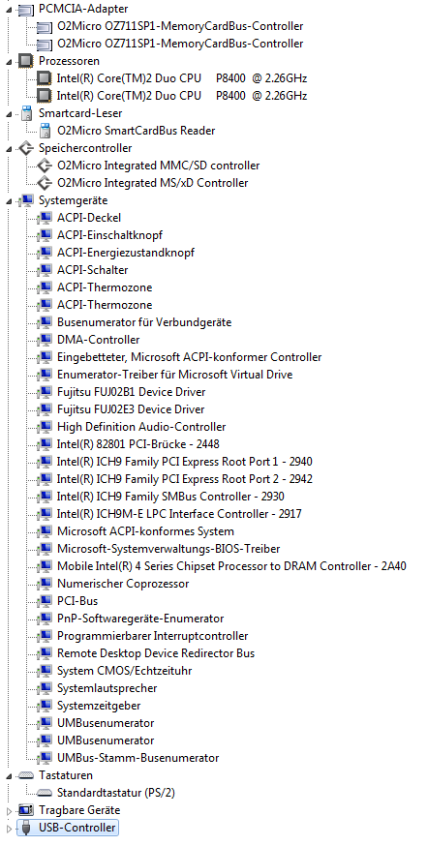Click icon of O2Micro Integrated MMC/SD controller
Viewport: 427px width, 846px height.
pos(45,166)
